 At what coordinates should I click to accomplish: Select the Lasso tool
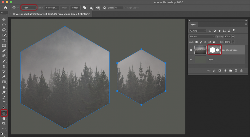(x=4, y=30)
